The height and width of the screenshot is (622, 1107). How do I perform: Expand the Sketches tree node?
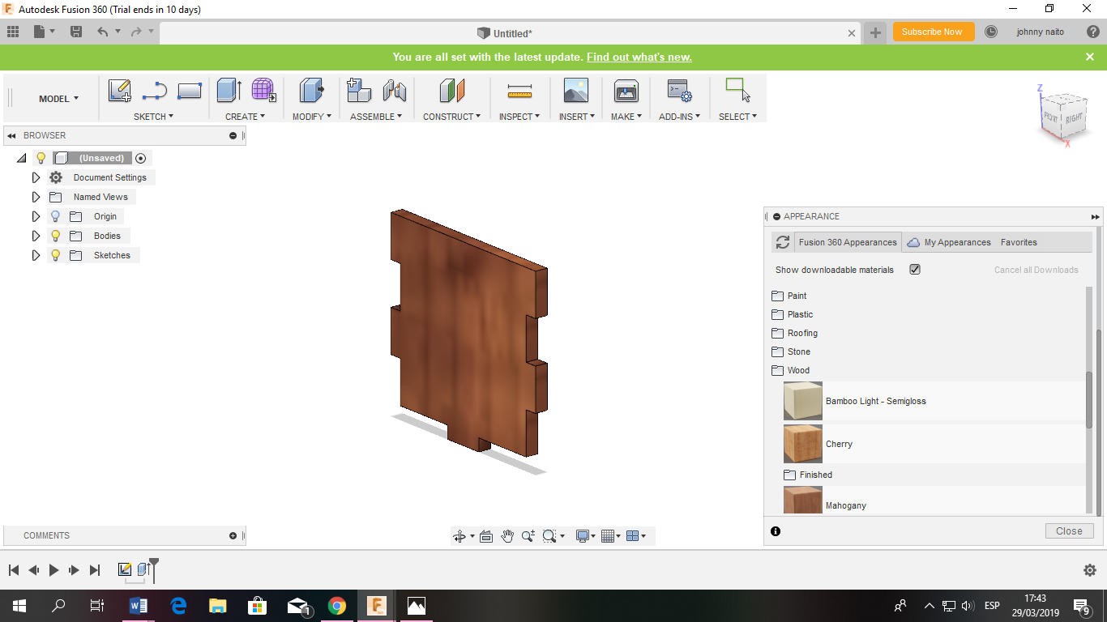tap(36, 255)
